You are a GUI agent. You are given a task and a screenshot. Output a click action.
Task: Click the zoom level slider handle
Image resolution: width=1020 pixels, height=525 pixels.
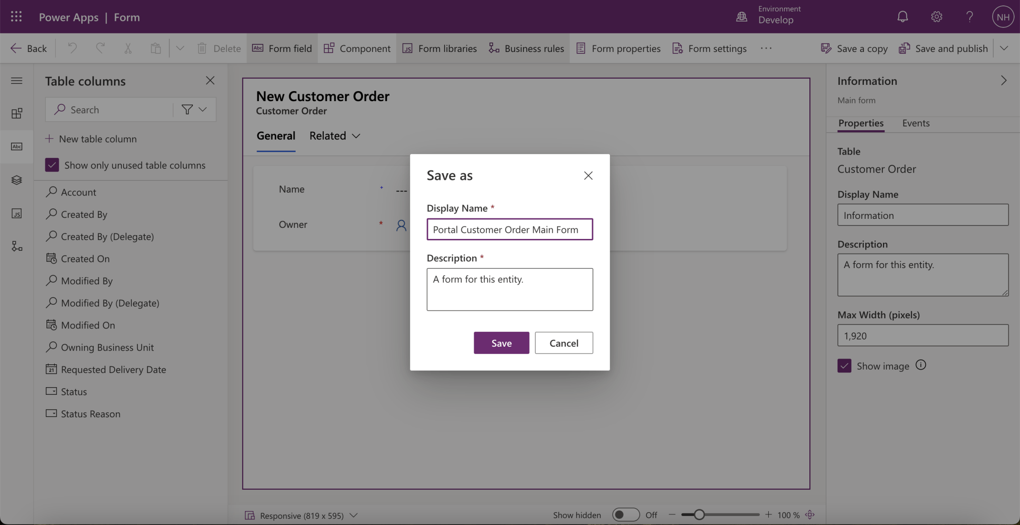tap(699, 515)
